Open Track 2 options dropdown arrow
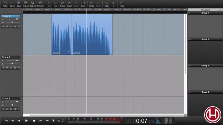Image resolution: width=223 pixels, height=125 pixels. (x=19, y=68)
